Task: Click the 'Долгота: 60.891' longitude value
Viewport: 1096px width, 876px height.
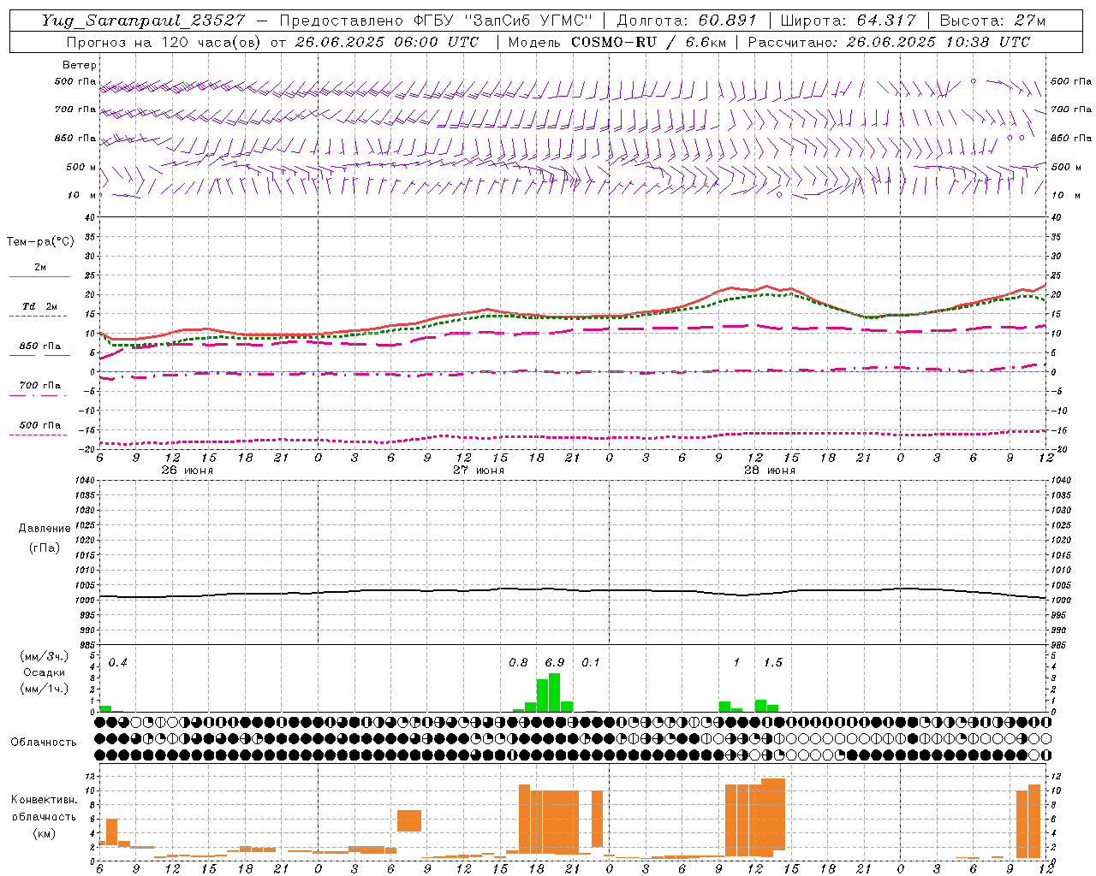Action: pyautogui.click(x=687, y=21)
